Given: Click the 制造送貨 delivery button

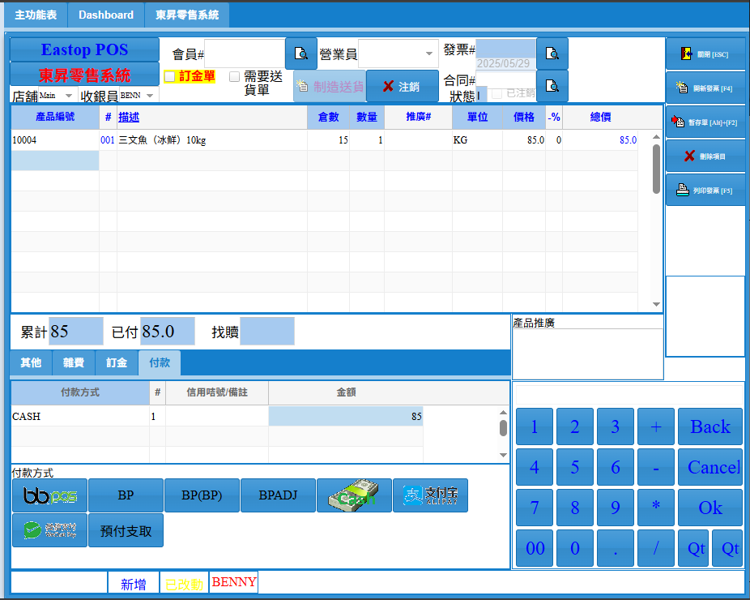Looking at the screenshot, I should [330, 86].
